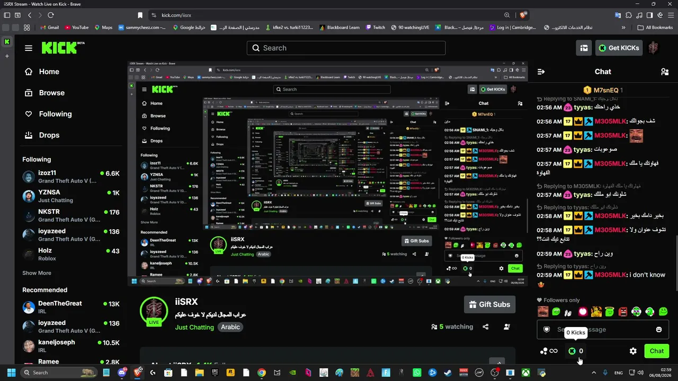Click the Gift Subs button
This screenshot has height=381, width=678.
[489, 304]
